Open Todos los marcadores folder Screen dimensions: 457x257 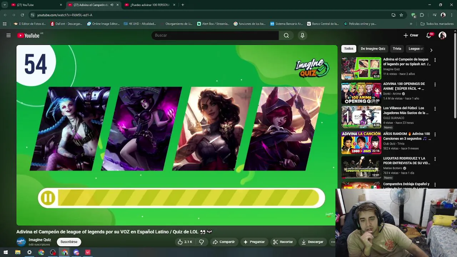pyautogui.click(x=437, y=24)
